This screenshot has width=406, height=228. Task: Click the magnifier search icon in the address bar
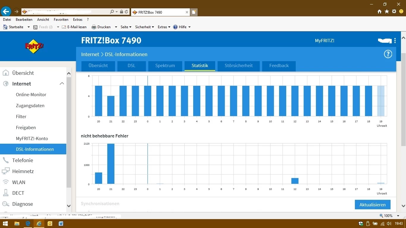[x=112, y=12]
